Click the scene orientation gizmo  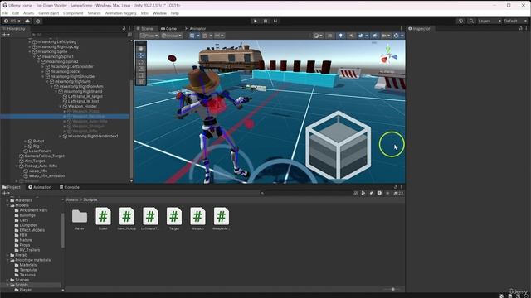388,56
